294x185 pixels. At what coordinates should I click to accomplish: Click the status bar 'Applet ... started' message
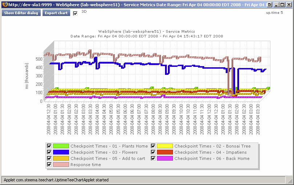coord(56,180)
